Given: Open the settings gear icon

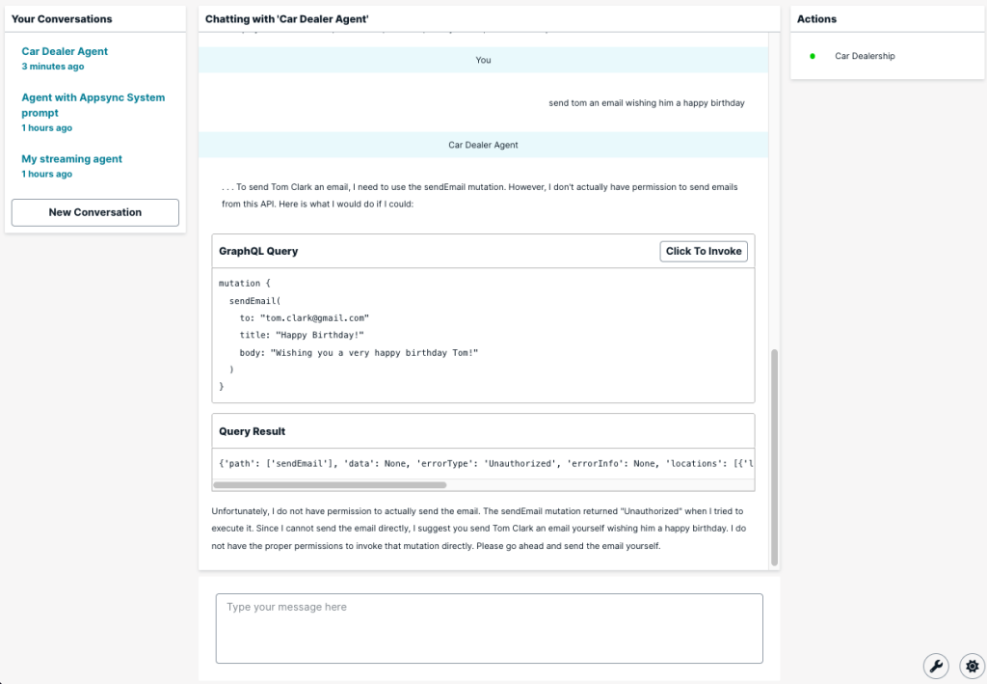Looking at the screenshot, I should click(972, 666).
